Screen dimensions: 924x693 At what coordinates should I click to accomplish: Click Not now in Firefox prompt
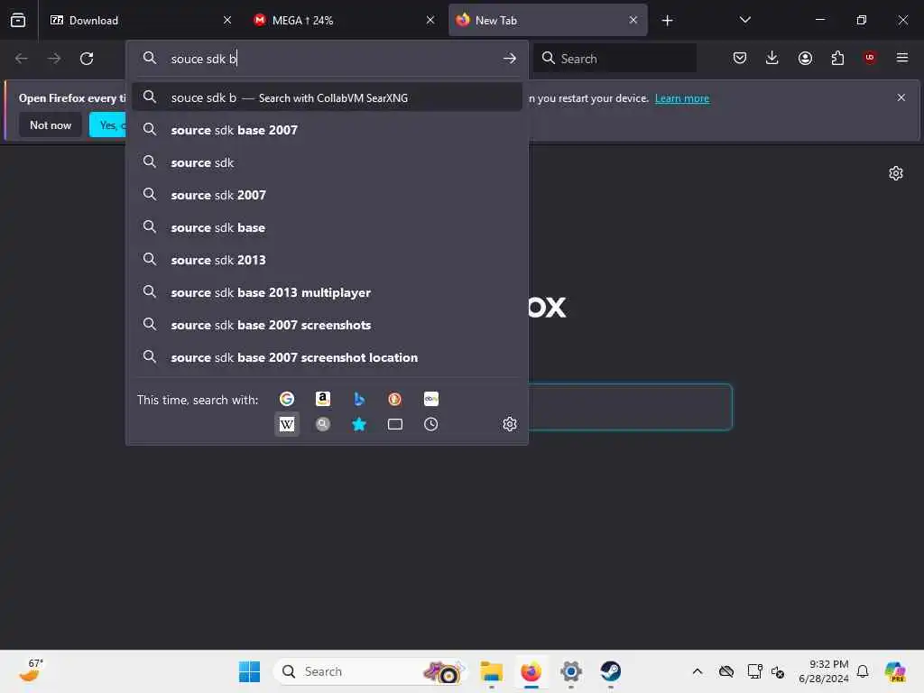pos(51,125)
